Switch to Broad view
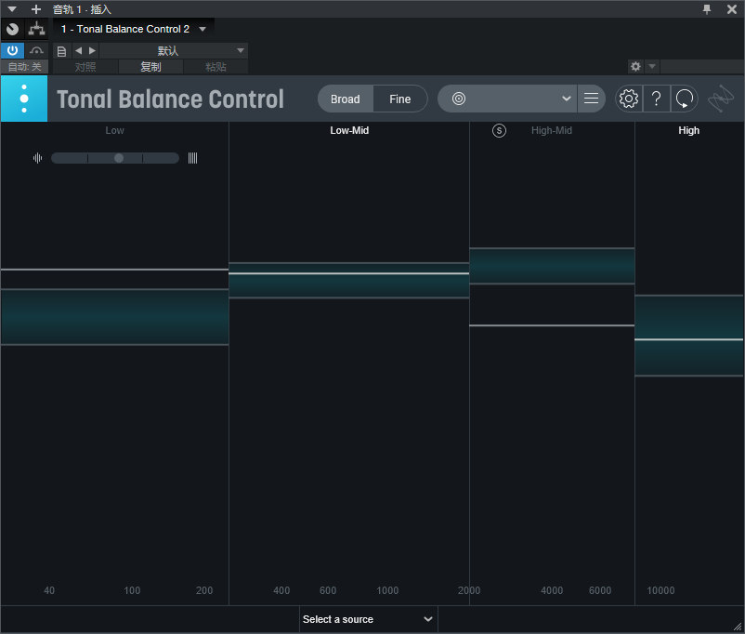The width and height of the screenshot is (745, 634). pyautogui.click(x=345, y=99)
